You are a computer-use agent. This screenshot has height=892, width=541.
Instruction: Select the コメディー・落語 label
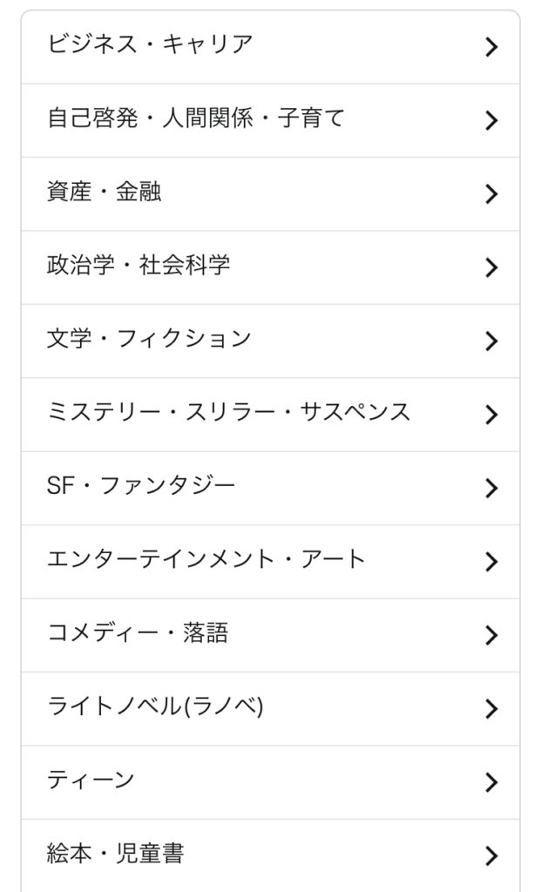point(138,632)
